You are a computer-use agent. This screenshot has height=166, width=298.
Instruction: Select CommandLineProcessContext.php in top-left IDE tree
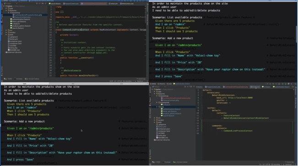[x=28, y=15]
